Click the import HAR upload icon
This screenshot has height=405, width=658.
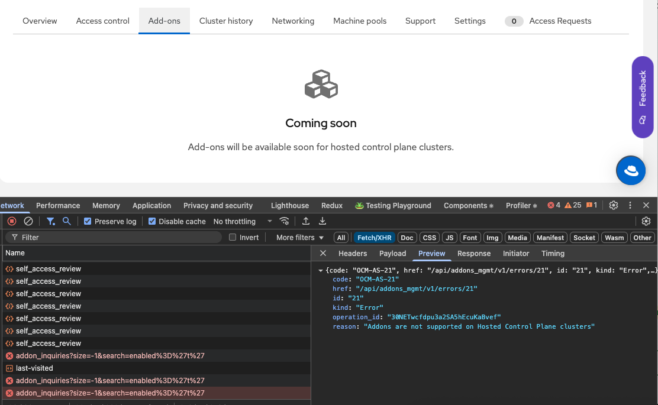coord(306,221)
